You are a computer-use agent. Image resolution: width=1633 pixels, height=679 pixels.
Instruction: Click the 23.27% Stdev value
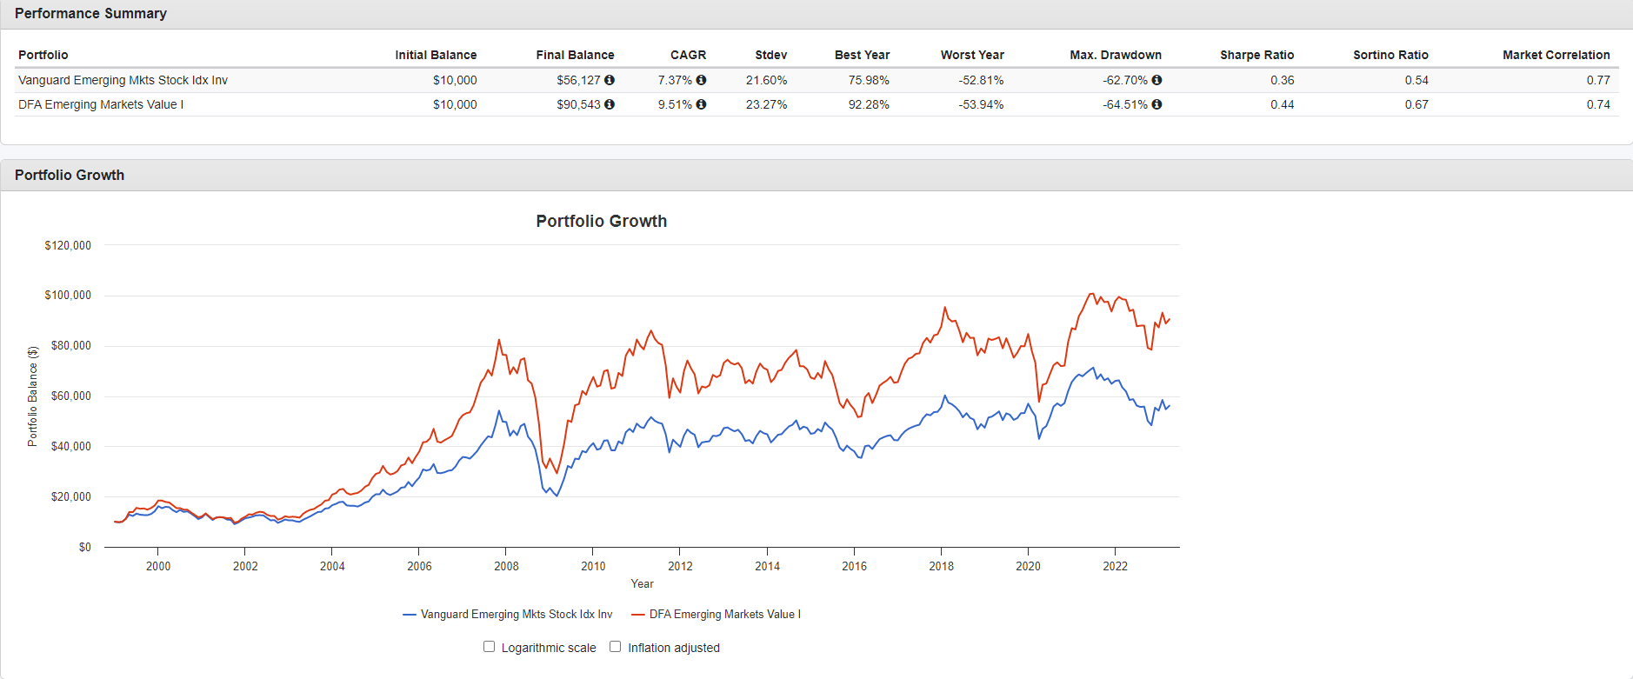pos(766,104)
